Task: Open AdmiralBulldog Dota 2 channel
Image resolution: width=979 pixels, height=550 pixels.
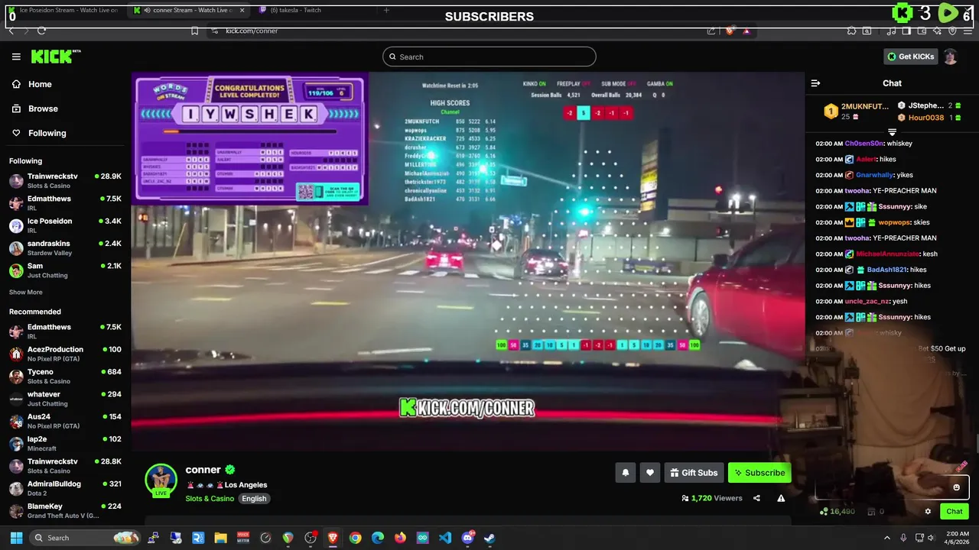Action: (65, 488)
